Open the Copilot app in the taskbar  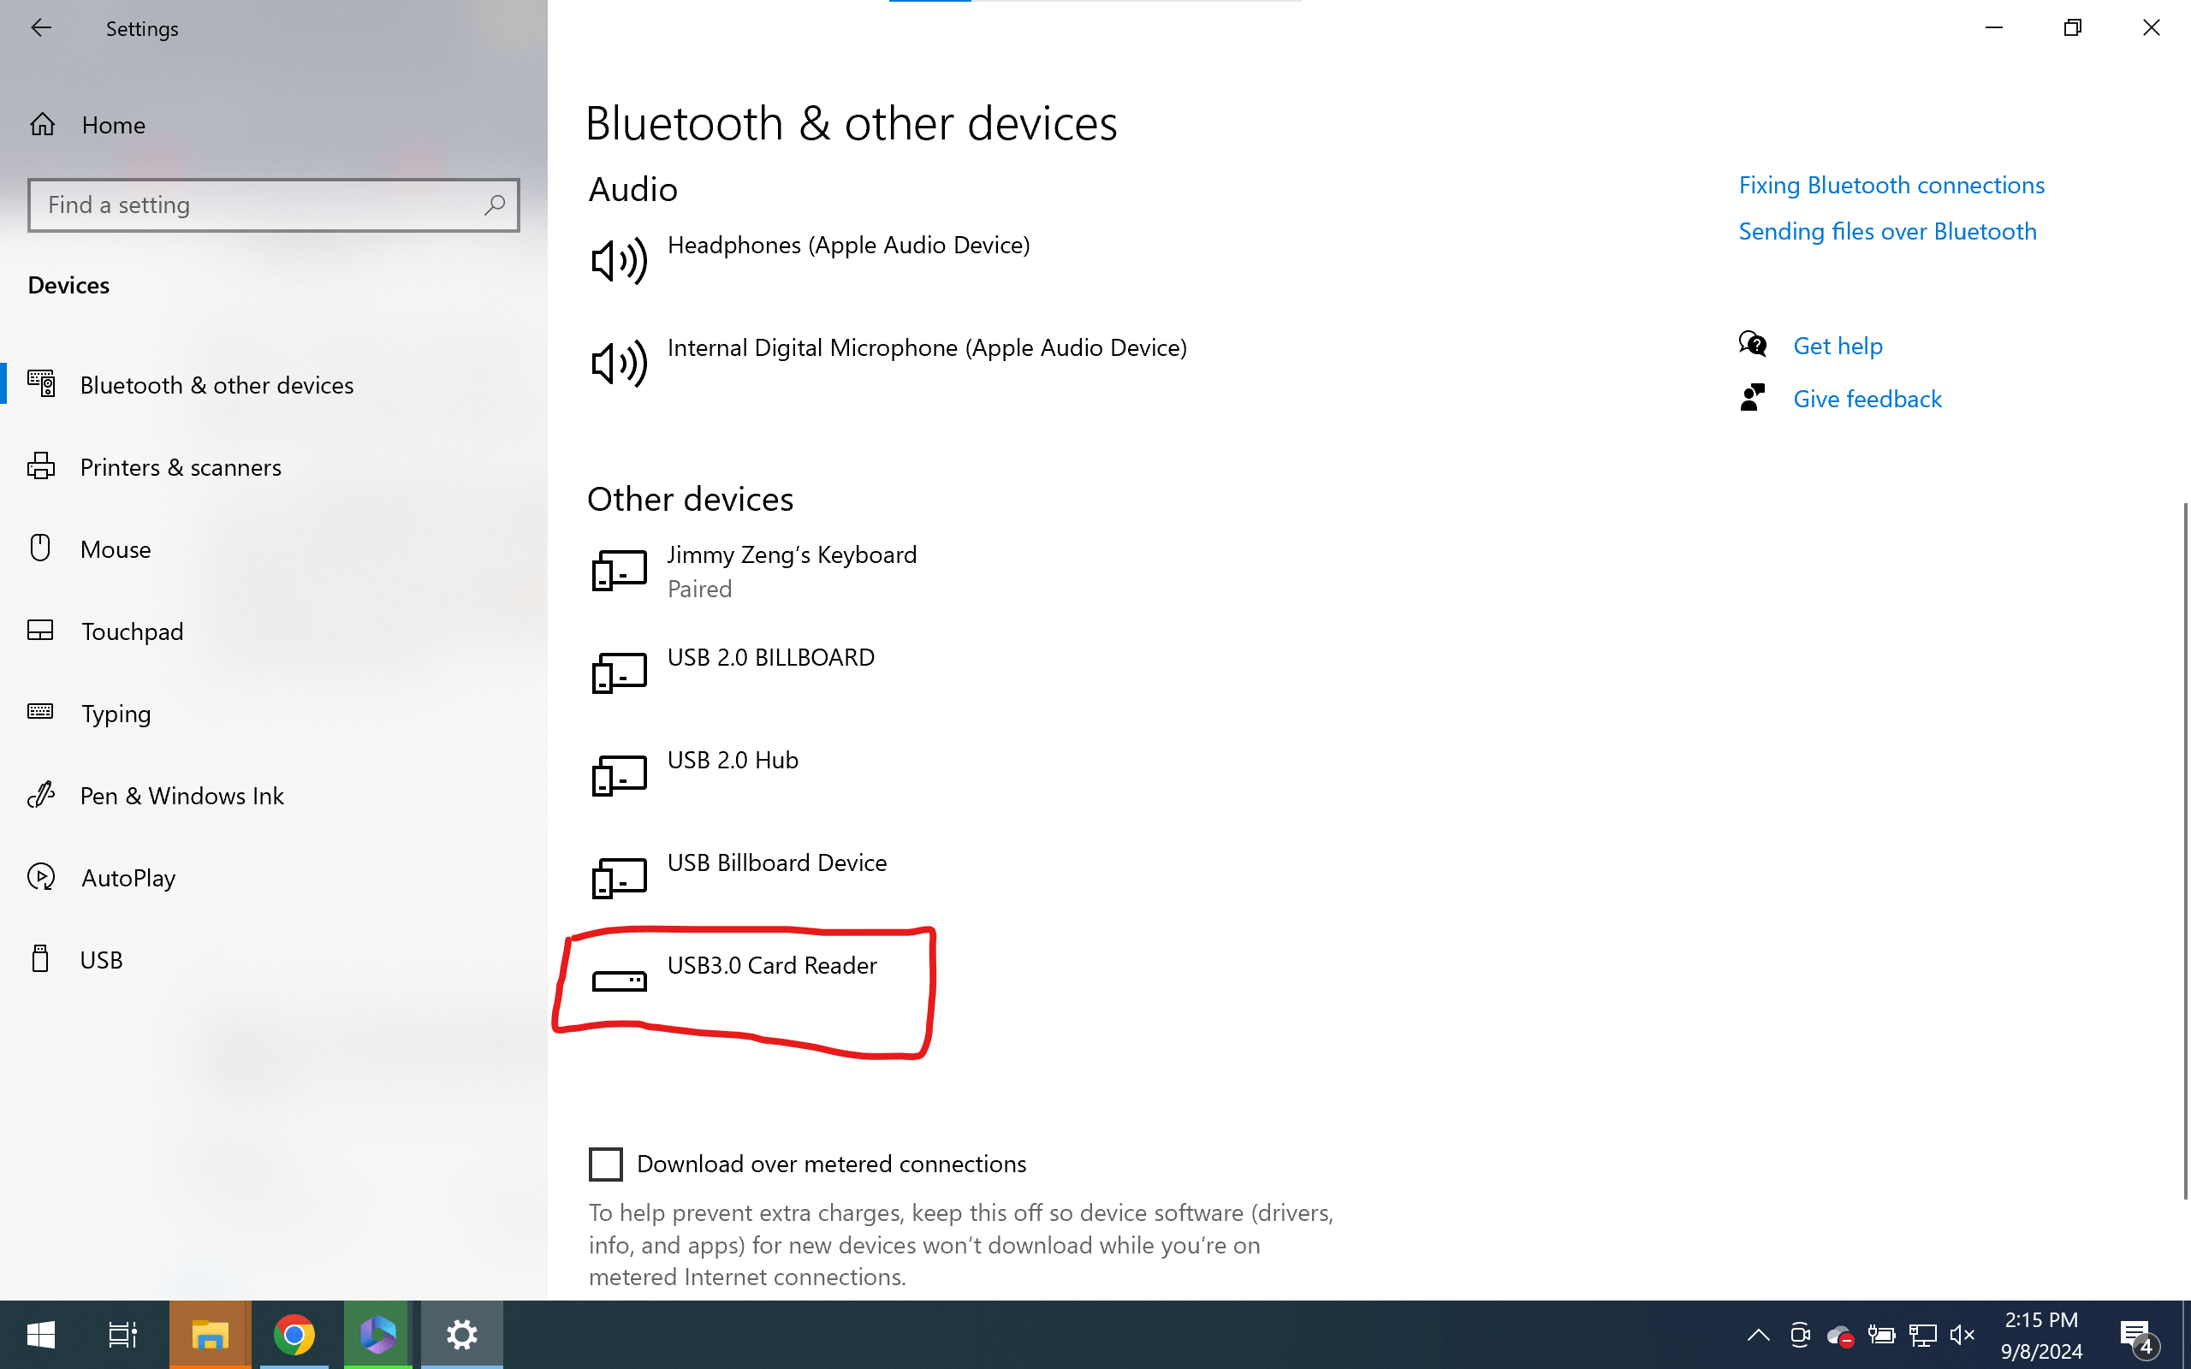[x=378, y=1335]
